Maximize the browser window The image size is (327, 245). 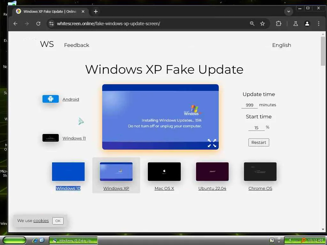coord(308,8)
